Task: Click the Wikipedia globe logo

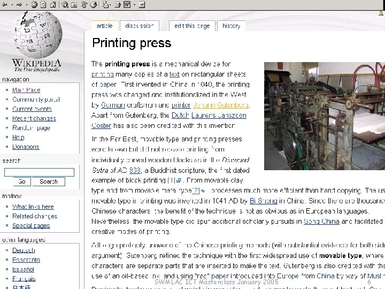Action: point(37,34)
